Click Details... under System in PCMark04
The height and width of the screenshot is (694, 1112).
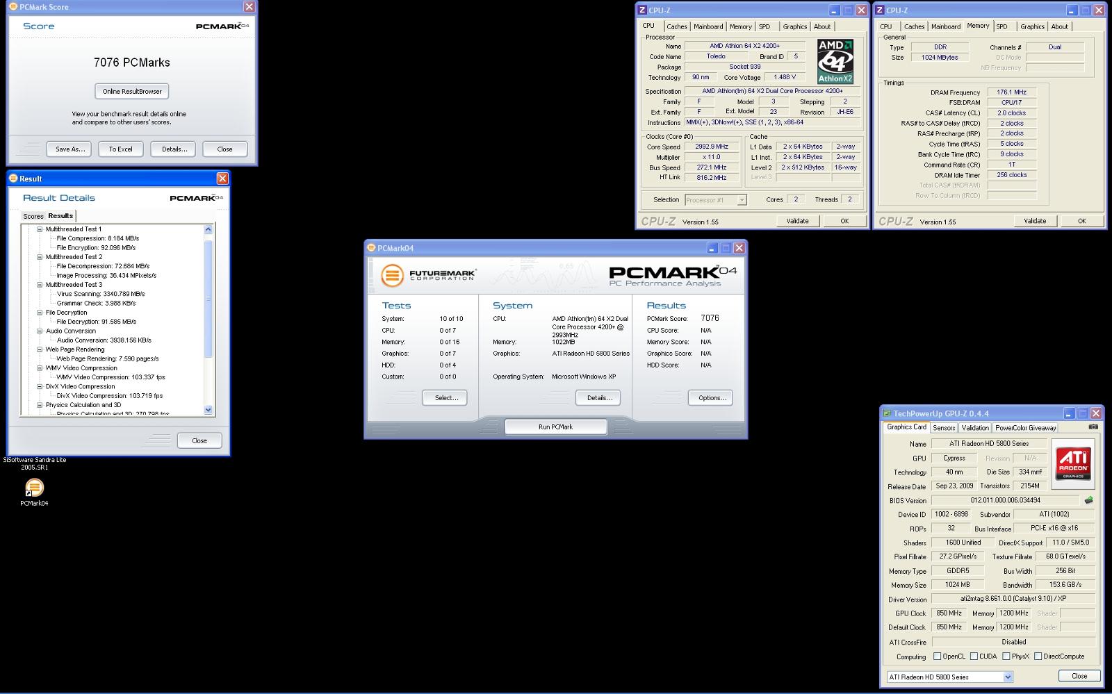click(598, 398)
